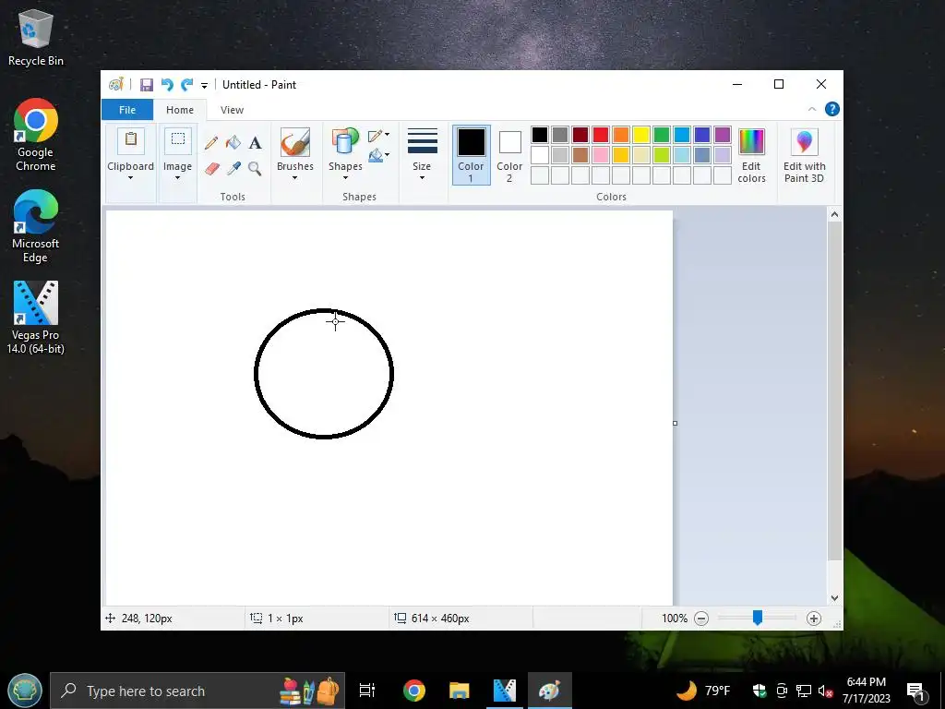Pick the red color swatch
This screenshot has width=945, height=709.
(600, 135)
